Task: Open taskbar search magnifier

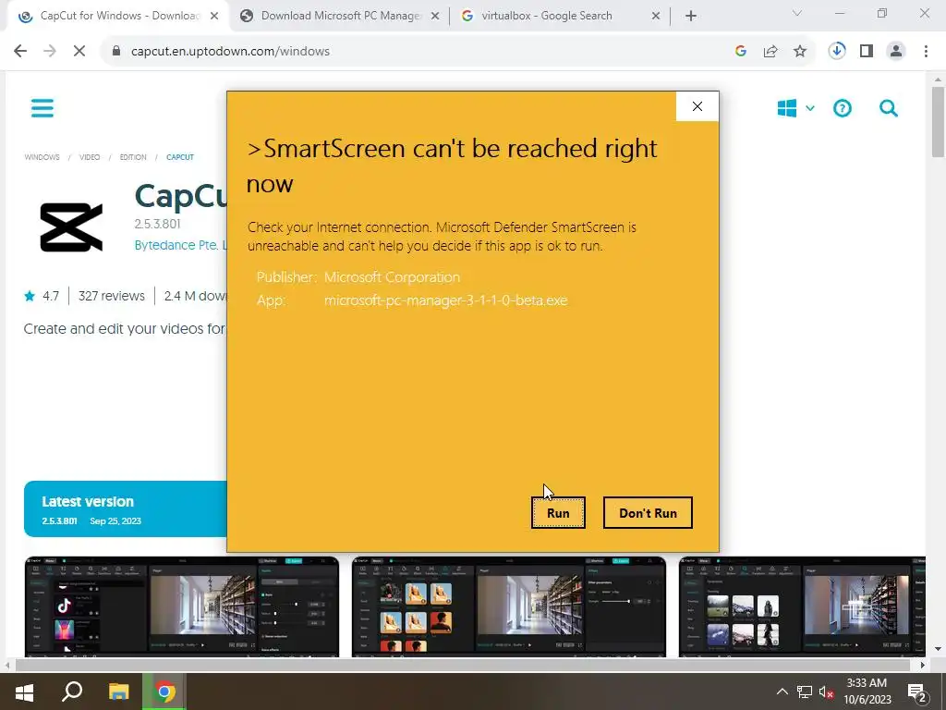Action: tap(72, 692)
